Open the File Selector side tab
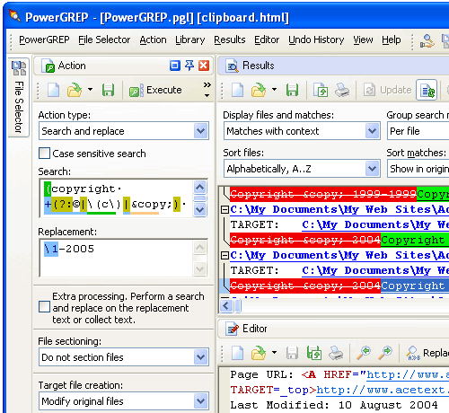Viewport: 449px width, 413px height. click(19, 97)
